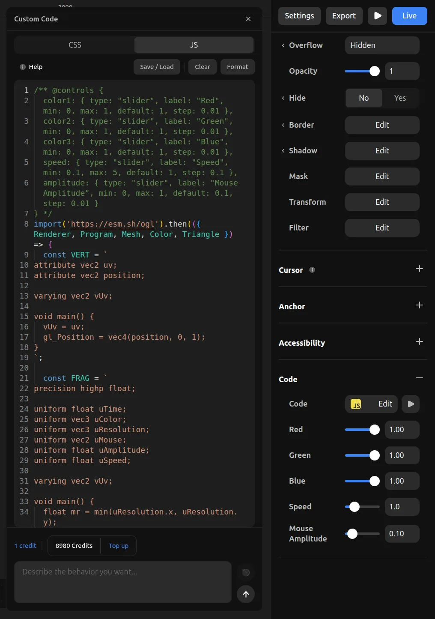Expand the Anchor section
The image size is (435, 619).
[419, 305]
